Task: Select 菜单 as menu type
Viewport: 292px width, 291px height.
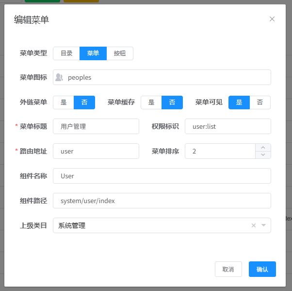Action: (93, 53)
